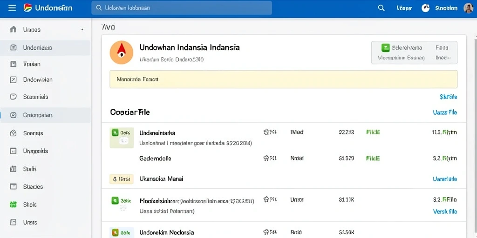Click the Ukanaoka Manai heading
Viewport: 477px width, 238px height.
pos(161,179)
